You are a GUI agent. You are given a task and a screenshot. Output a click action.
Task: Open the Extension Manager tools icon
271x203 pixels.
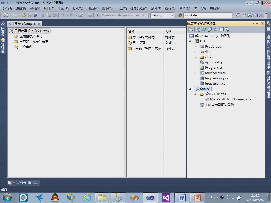261,15
